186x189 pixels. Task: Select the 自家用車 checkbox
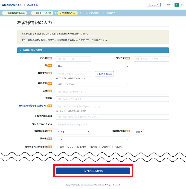point(76,147)
